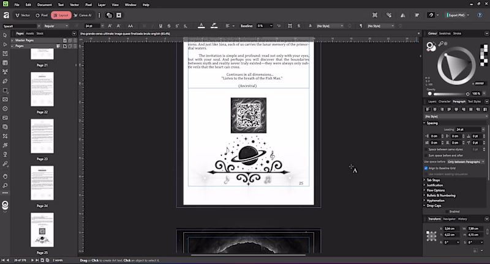
Task: Expand the Tab Stops section
Action: pos(433,180)
